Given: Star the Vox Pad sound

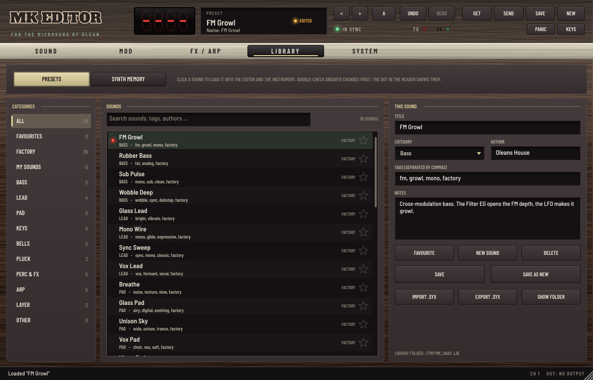Looking at the screenshot, I should [x=363, y=343].
